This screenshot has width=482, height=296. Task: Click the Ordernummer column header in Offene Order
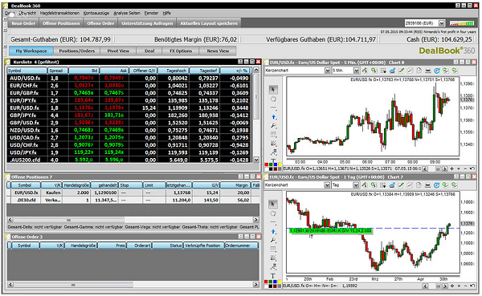(241, 245)
